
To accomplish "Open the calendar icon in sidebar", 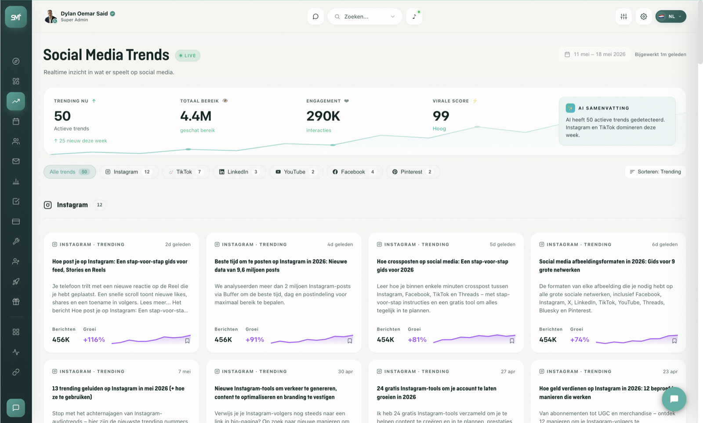I will [x=16, y=121].
